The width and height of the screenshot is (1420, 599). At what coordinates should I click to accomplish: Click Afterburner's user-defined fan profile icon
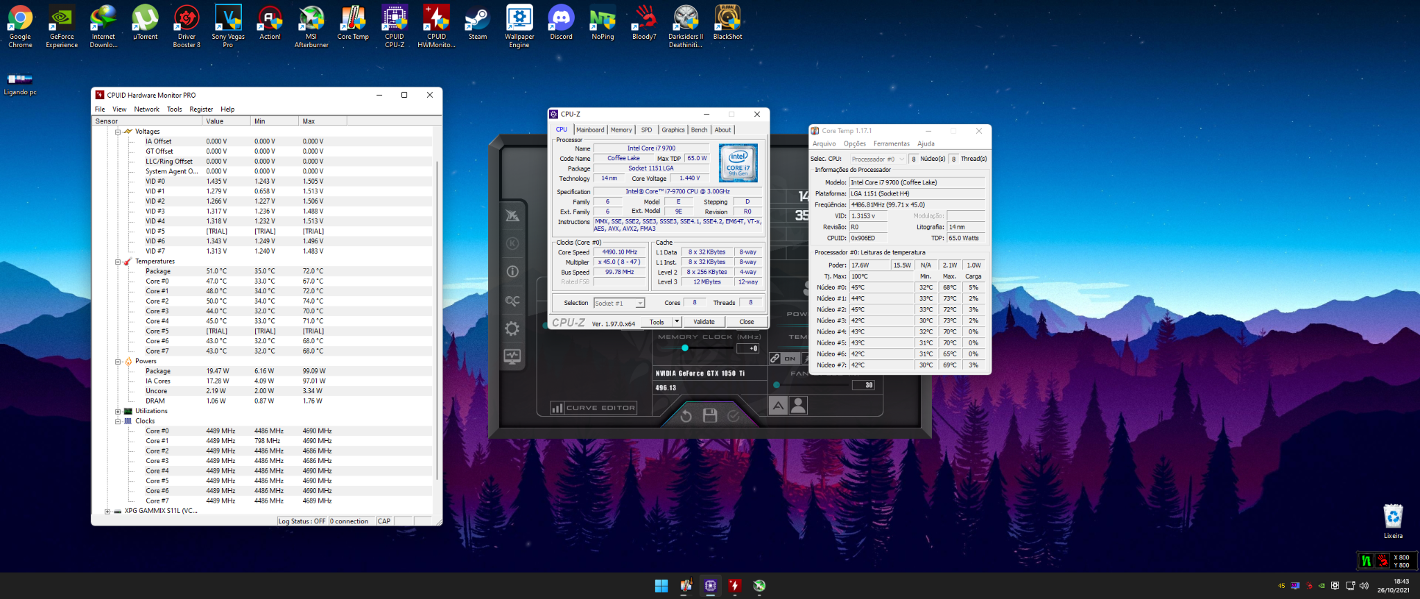click(799, 406)
